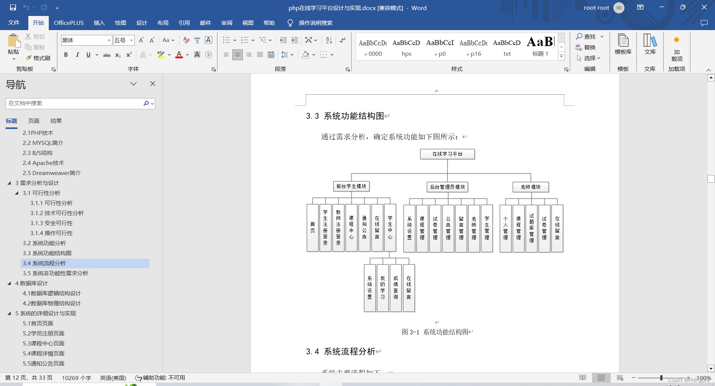This screenshot has height=386, width=715.
Task: Collapse the 3 需求分析与设计 heading
Action: [9, 183]
